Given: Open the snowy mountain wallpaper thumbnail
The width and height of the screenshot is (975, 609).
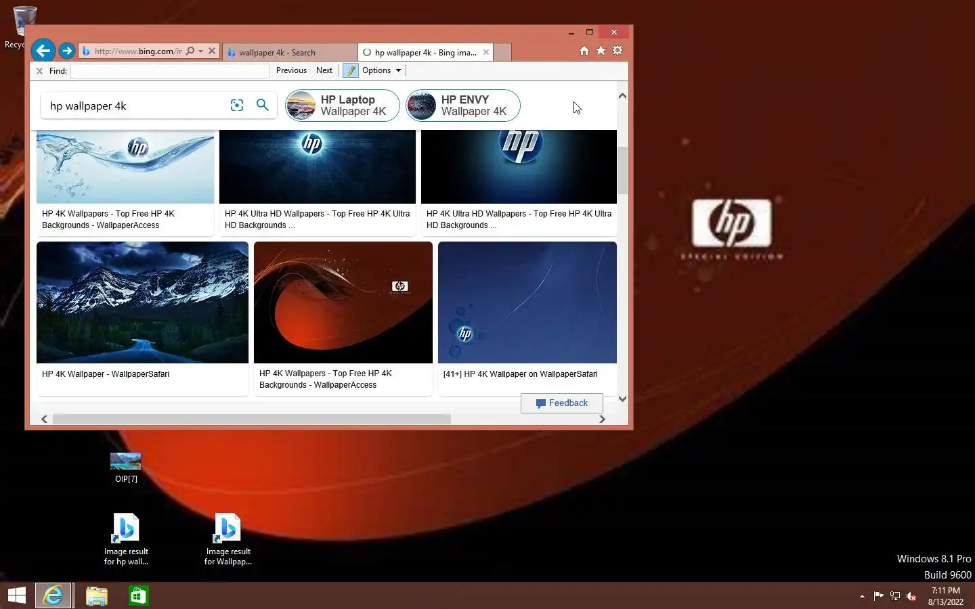Looking at the screenshot, I should pyautogui.click(x=142, y=302).
